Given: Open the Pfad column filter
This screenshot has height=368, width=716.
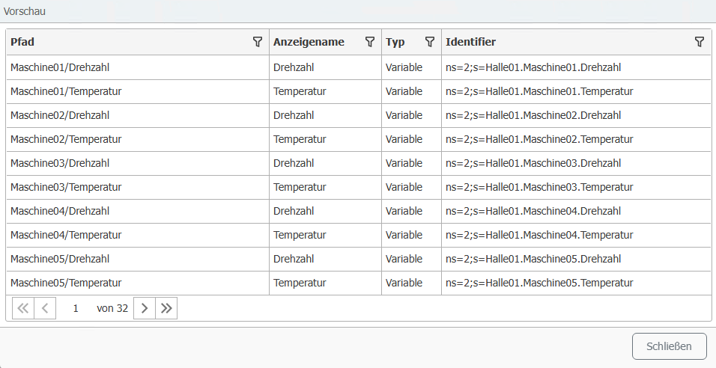Looking at the screenshot, I should [258, 42].
